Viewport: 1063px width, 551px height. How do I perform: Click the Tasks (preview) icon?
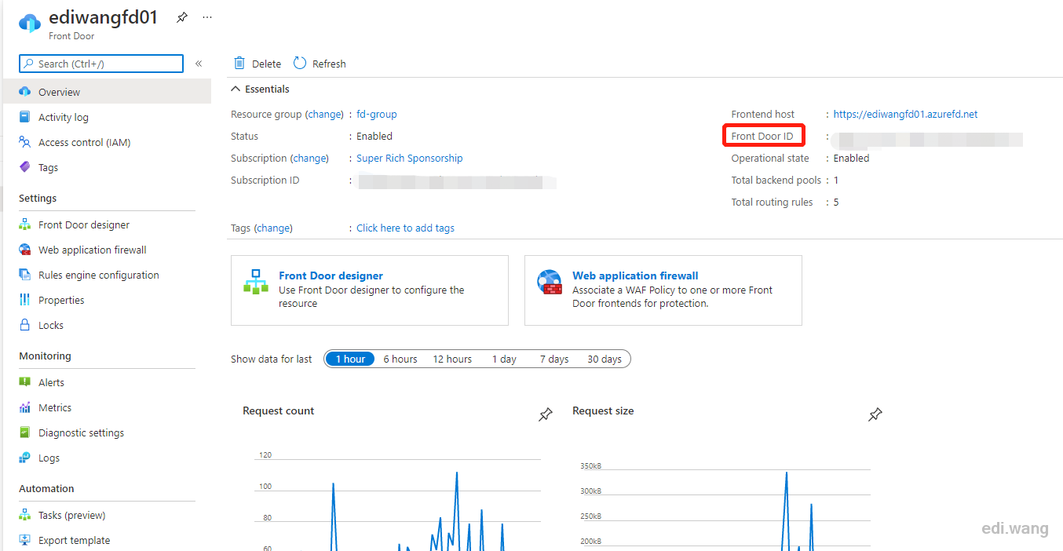tap(24, 515)
